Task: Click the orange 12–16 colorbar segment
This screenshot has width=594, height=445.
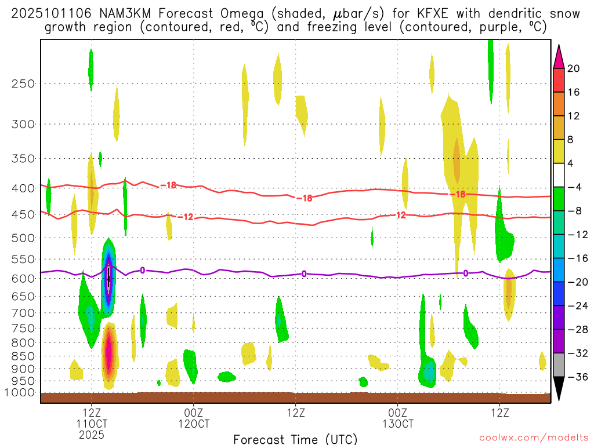Action: 559,104
